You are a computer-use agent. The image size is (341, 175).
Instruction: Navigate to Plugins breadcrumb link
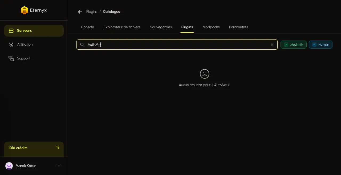(x=92, y=12)
